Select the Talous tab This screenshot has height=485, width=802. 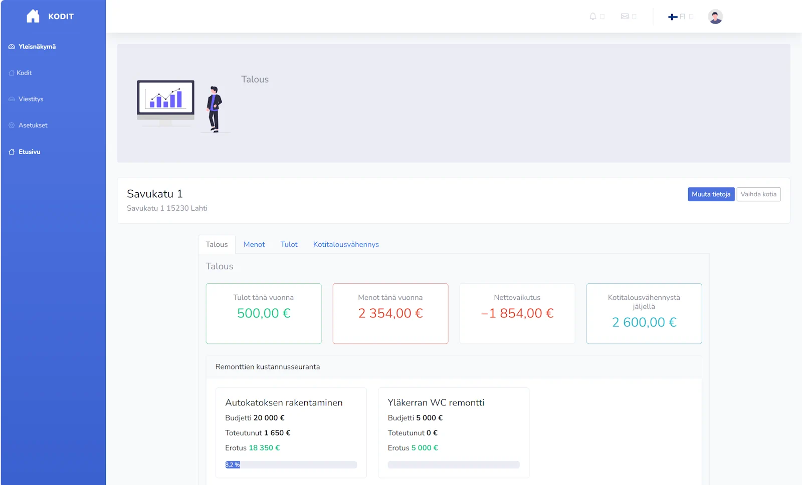(x=217, y=244)
